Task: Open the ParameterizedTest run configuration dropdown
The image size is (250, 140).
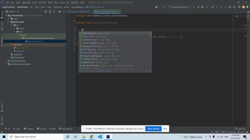Action: point(179,7)
